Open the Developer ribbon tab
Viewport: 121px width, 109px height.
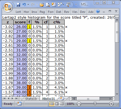coord(83,12)
